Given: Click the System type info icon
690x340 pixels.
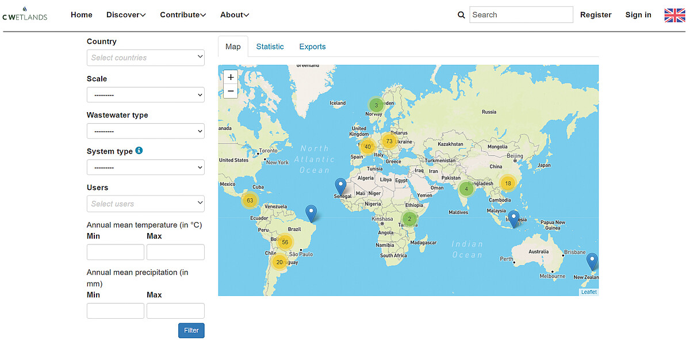Looking at the screenshot, I should (x=139, y=151).
